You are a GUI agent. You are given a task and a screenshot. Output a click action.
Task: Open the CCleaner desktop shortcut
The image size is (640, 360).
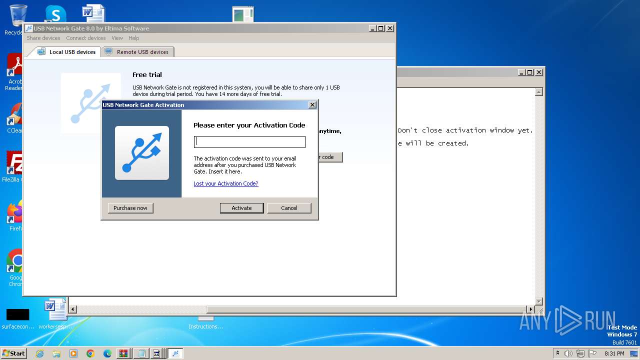(x=15, y=118)
